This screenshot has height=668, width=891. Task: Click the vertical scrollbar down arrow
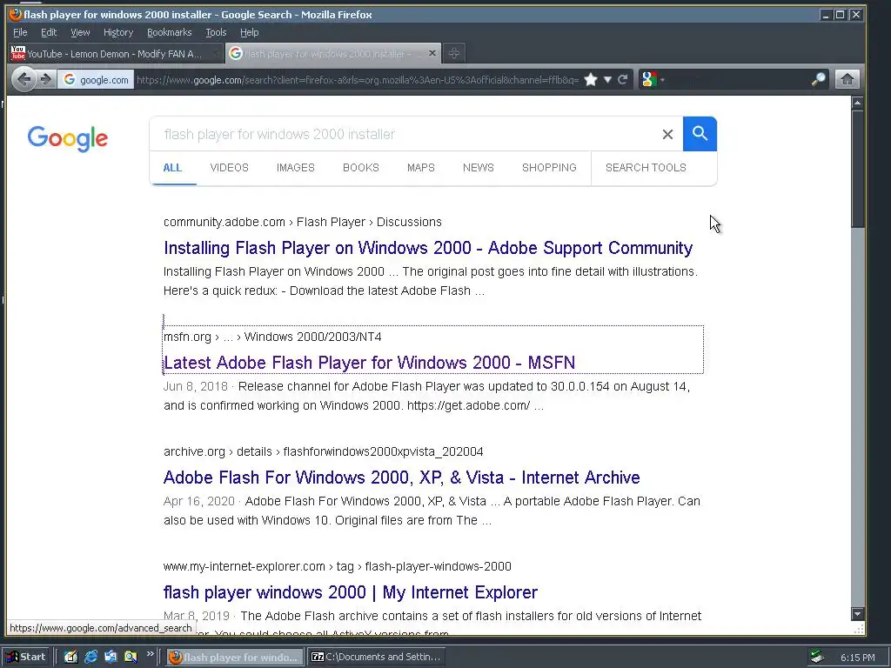click(857, 614)
